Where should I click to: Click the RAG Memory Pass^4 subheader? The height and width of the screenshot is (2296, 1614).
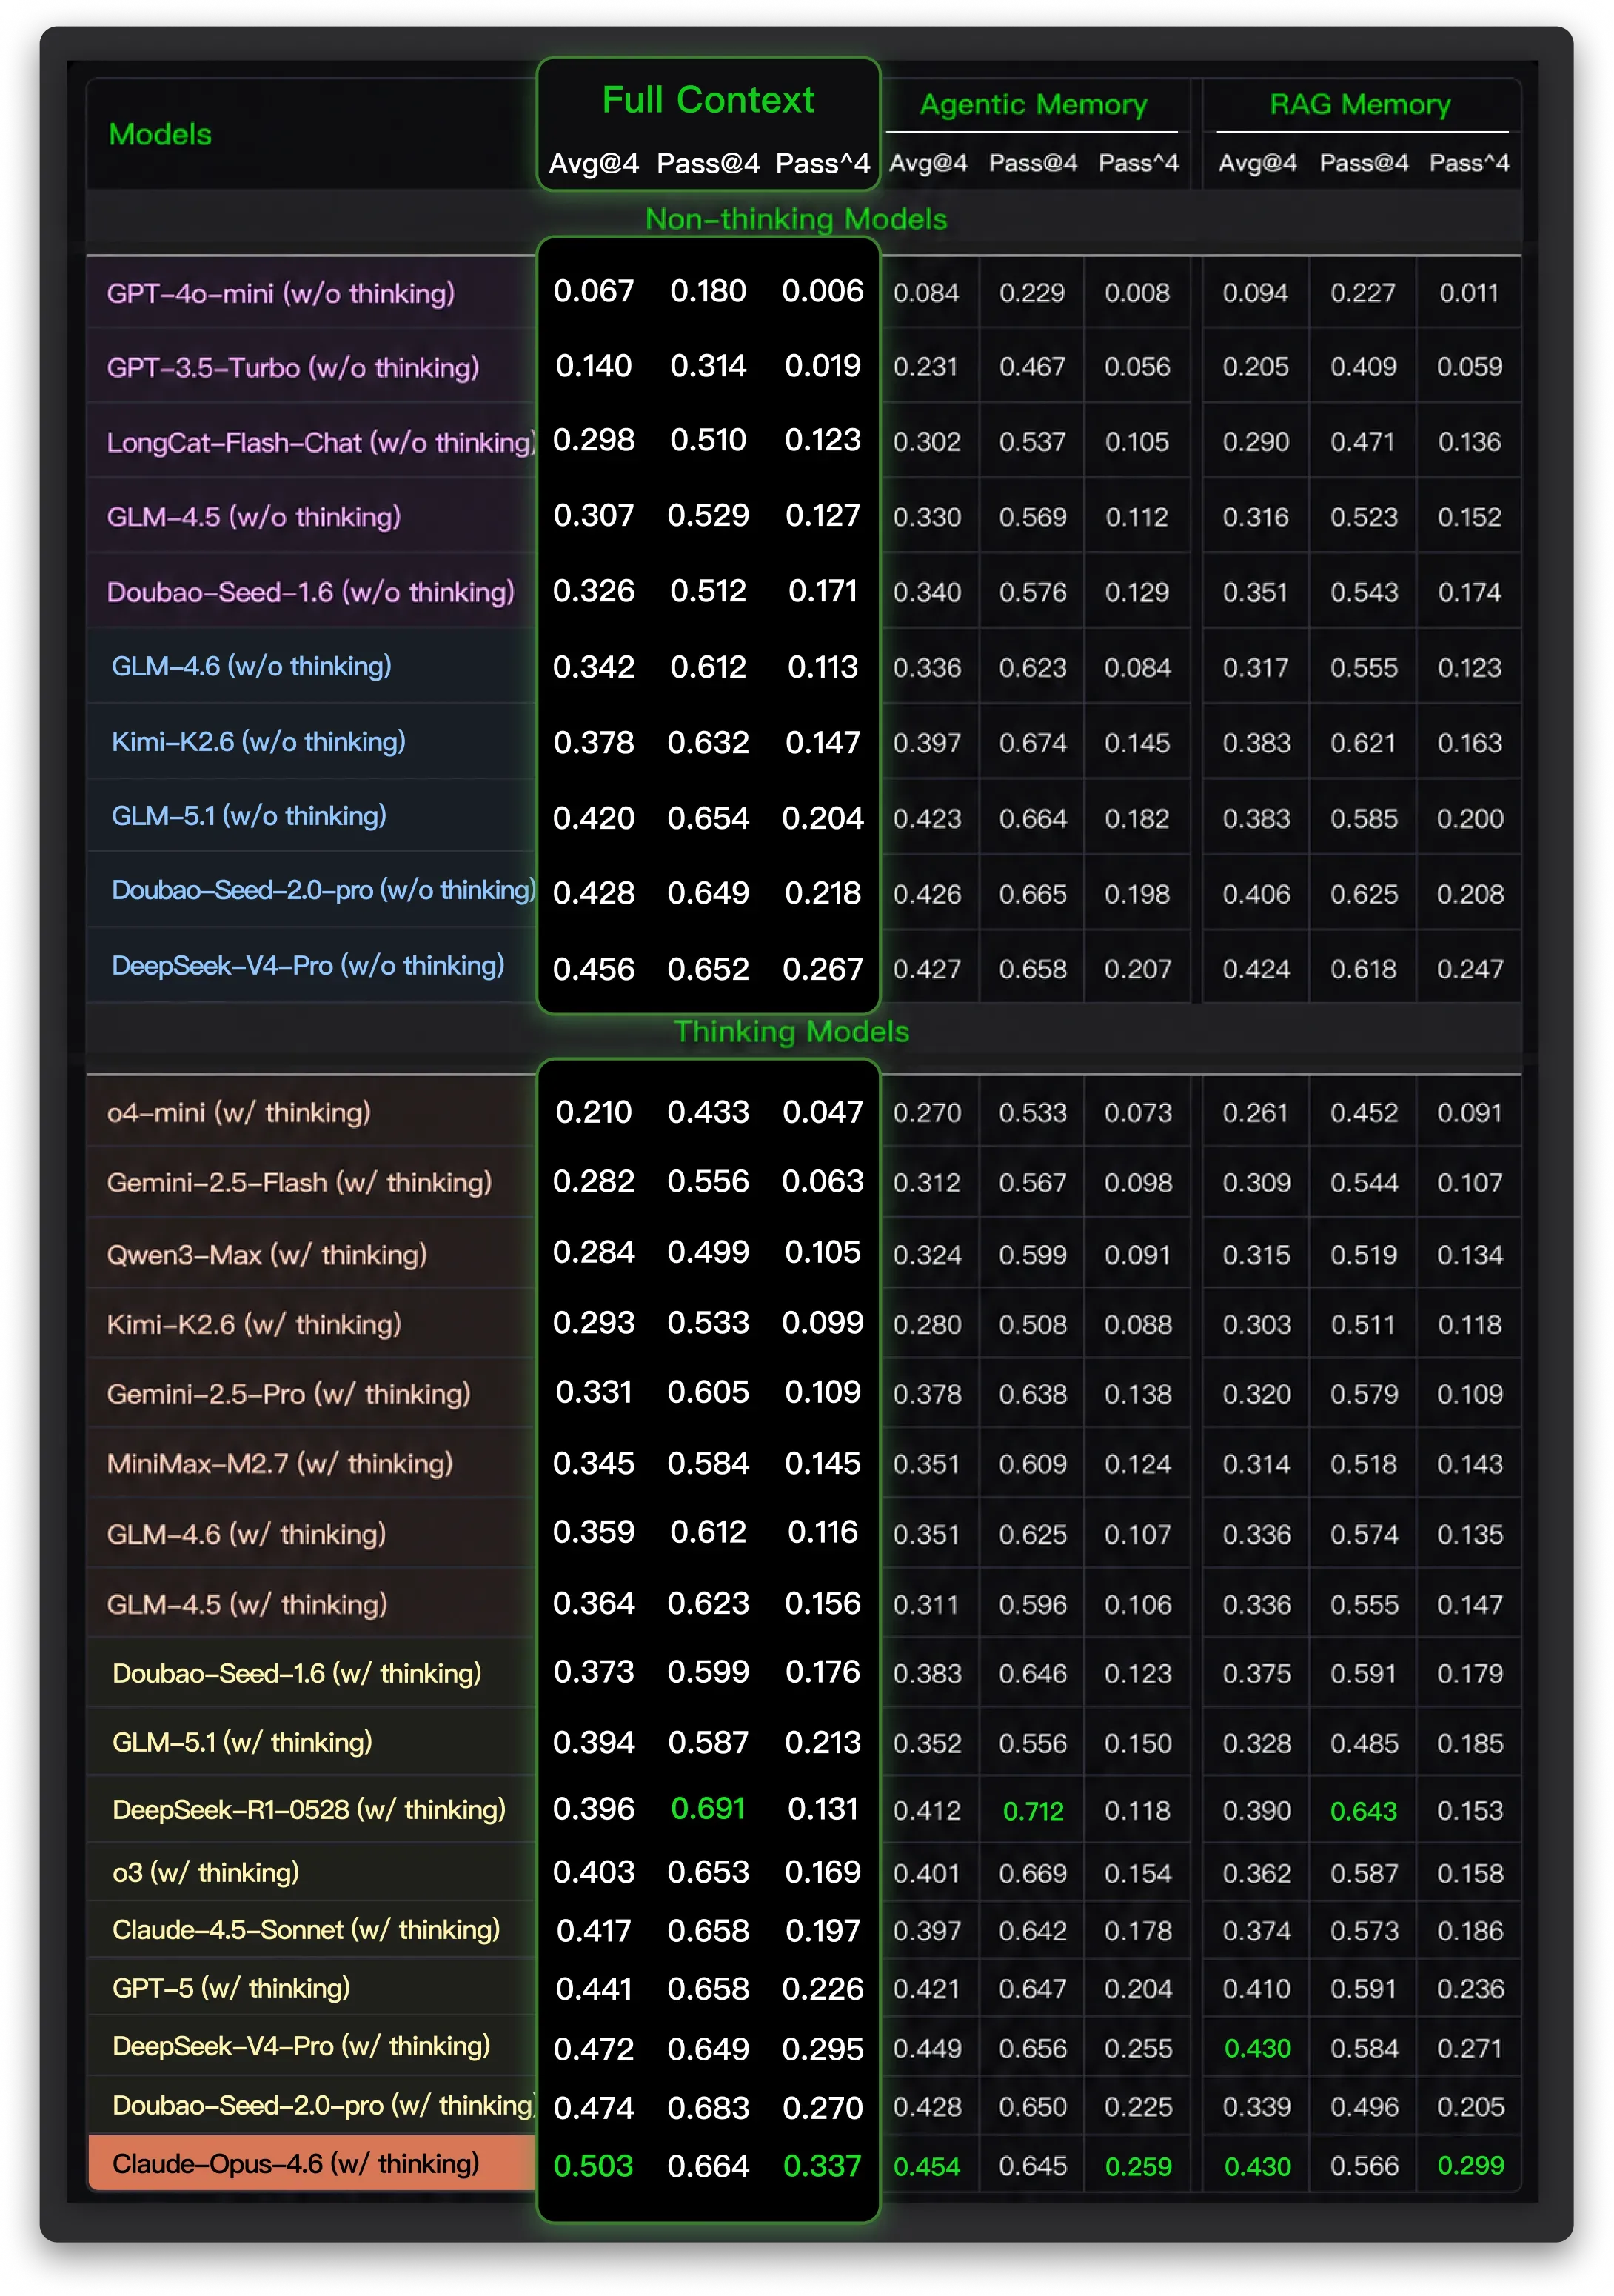[1468, 163]
